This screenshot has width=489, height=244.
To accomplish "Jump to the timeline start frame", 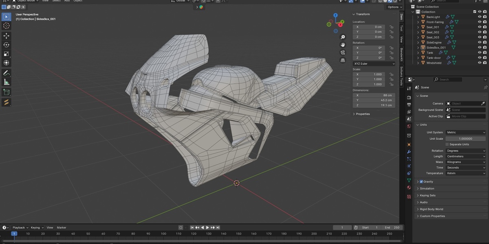I will (192, 228).
